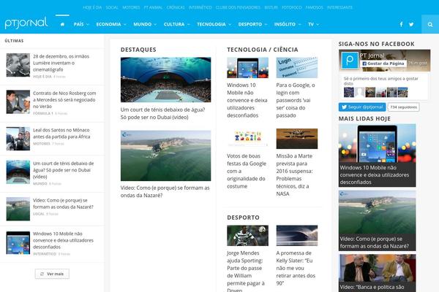Open Crónicas top link
Screen dimensions: 439x292
tap(176, 7)
